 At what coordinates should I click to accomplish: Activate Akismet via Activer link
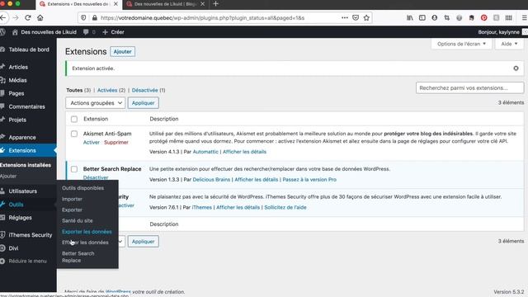[x=92, y=143]
